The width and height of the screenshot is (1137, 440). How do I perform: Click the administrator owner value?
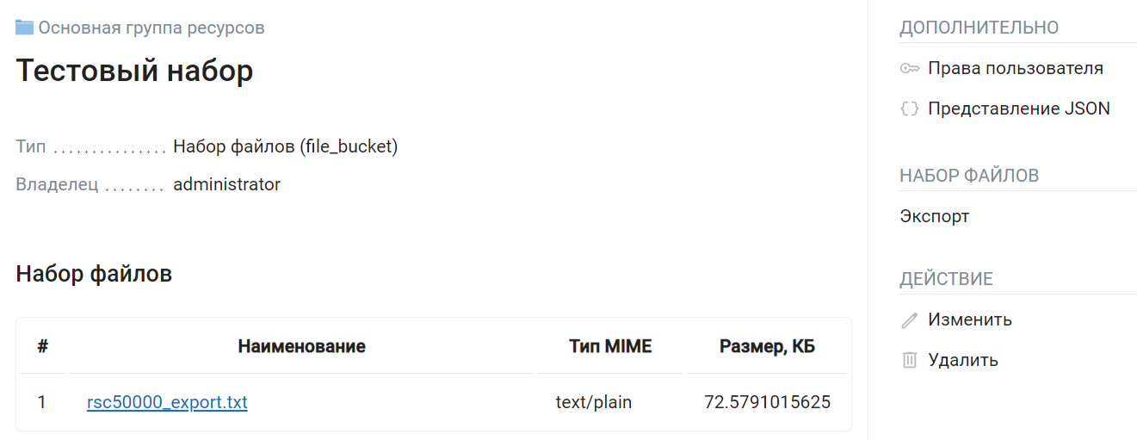point(227,184)
